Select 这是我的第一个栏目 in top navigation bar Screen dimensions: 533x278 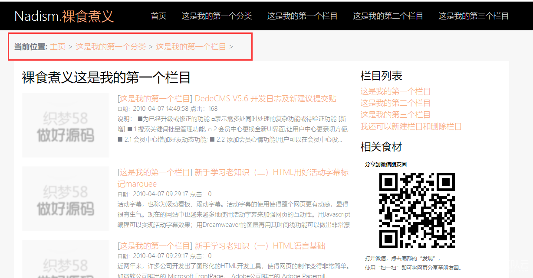pyautogui.click(x=302, y=16)
